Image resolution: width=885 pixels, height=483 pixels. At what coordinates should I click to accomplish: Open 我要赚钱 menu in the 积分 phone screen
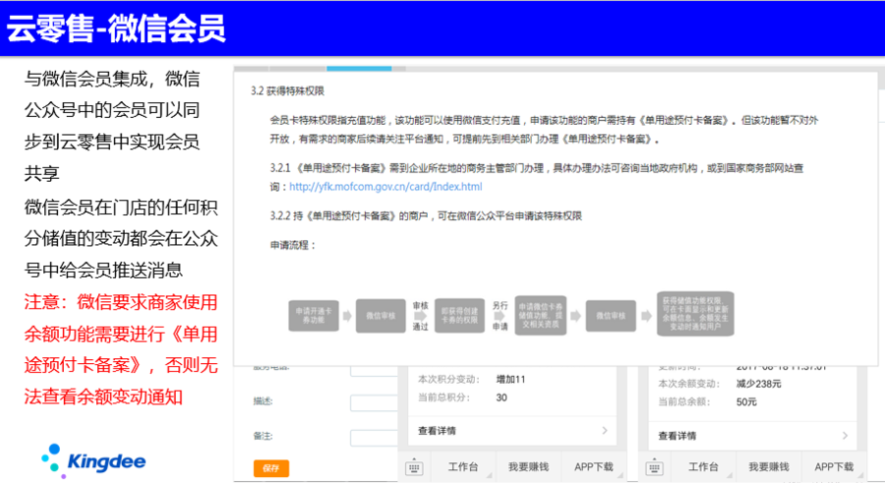[528, 467]
